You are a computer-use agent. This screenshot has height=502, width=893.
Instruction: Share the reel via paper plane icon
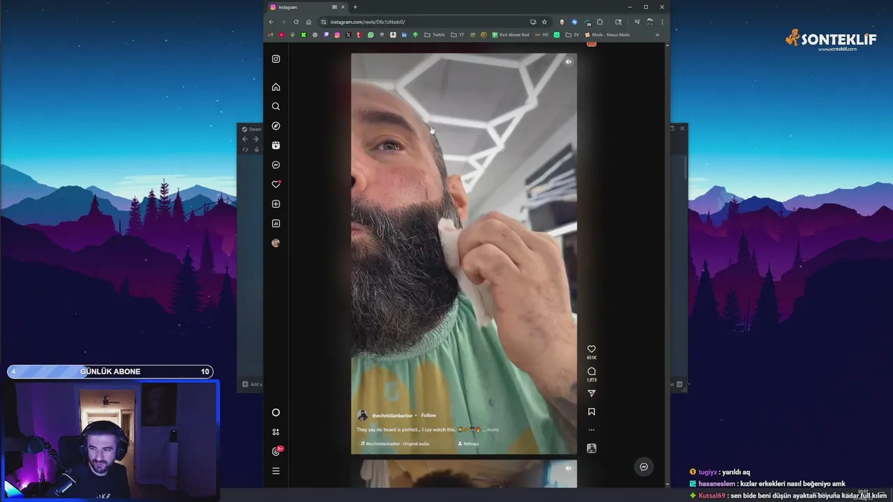point(592,393)
